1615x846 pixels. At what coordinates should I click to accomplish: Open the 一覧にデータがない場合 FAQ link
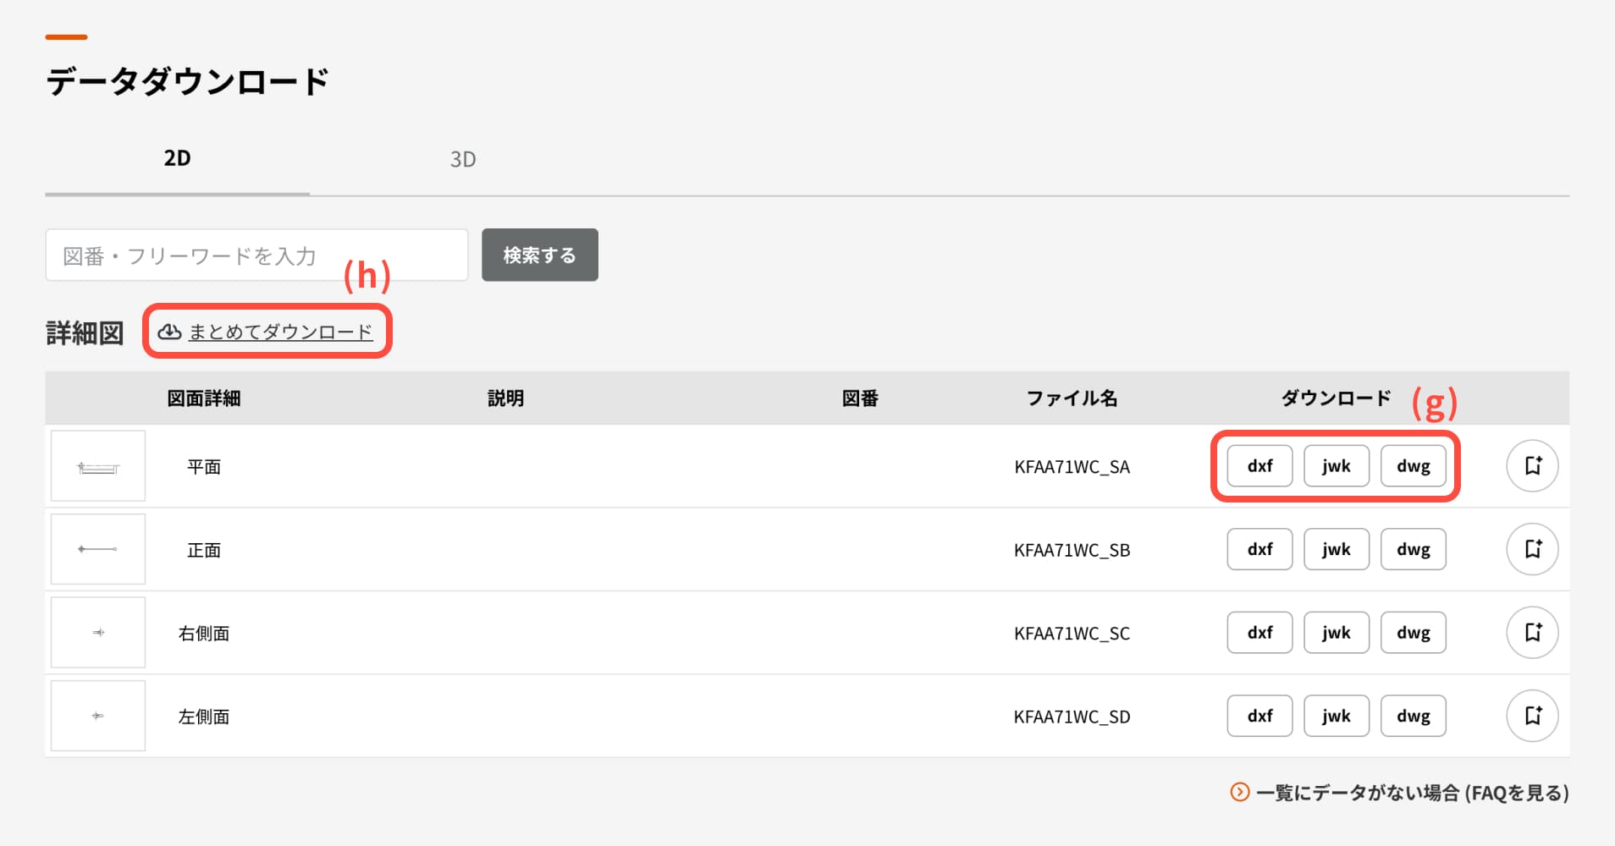coord(1412,793)
